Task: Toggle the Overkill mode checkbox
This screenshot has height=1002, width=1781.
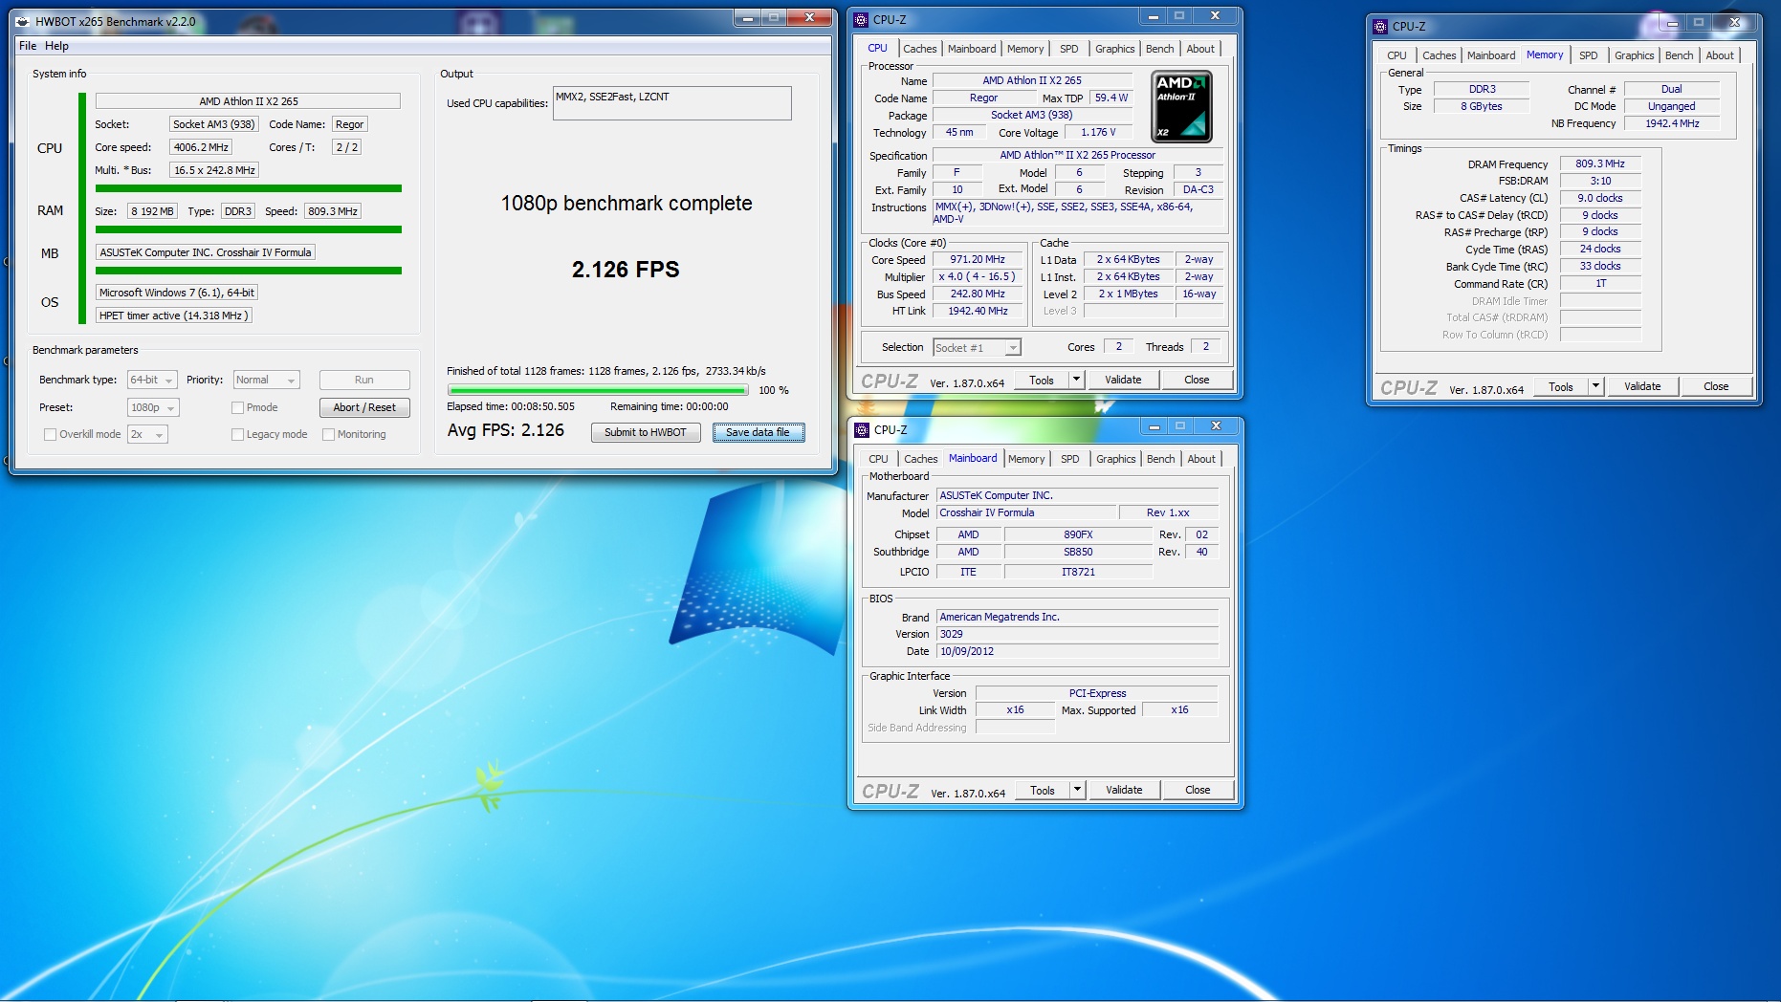Action: (50, 434)
